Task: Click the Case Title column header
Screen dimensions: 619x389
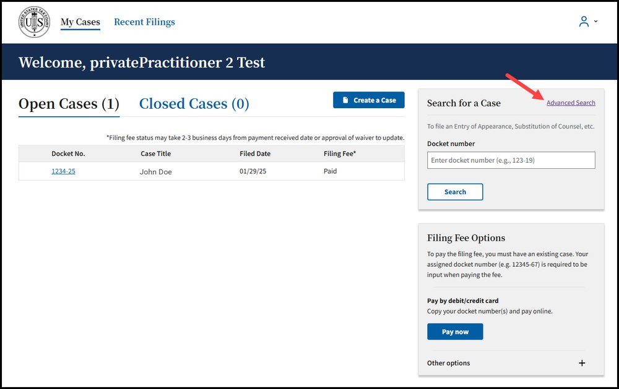Action: 155,154
